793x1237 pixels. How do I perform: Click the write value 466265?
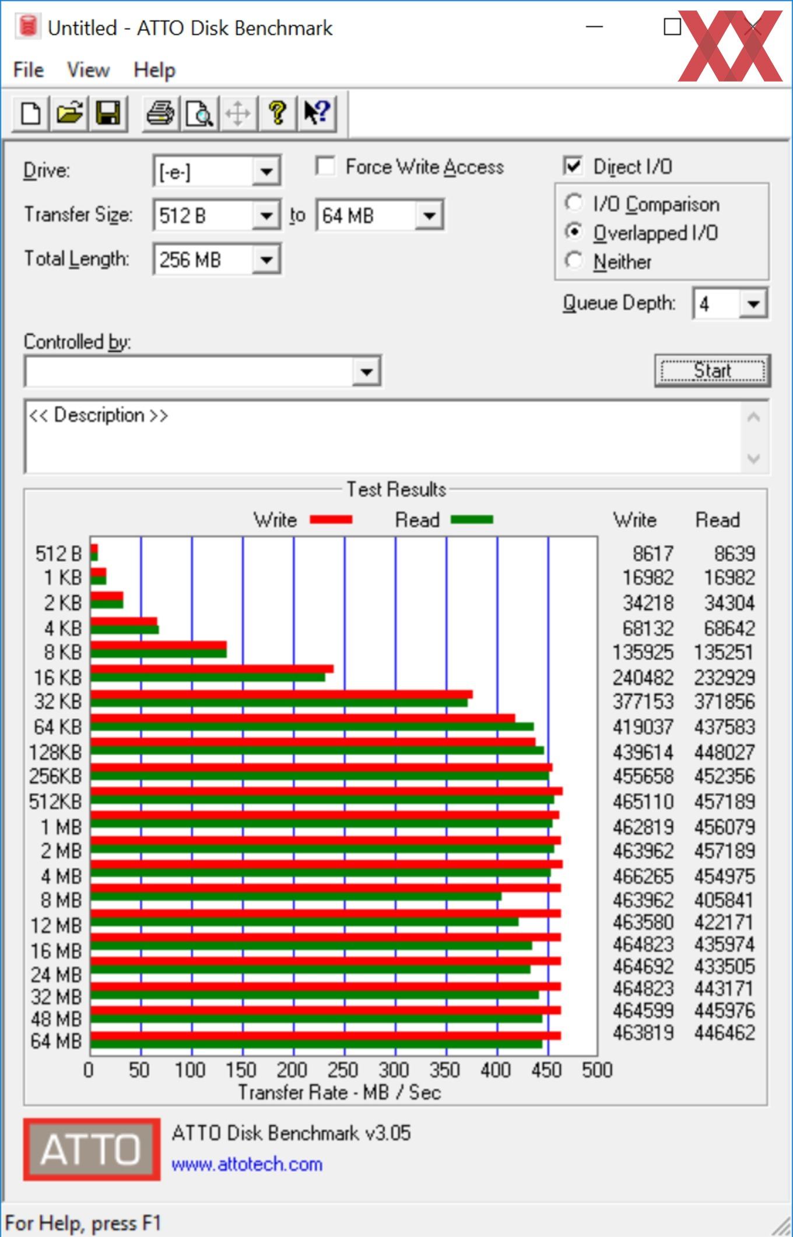[x=643, y=876]
